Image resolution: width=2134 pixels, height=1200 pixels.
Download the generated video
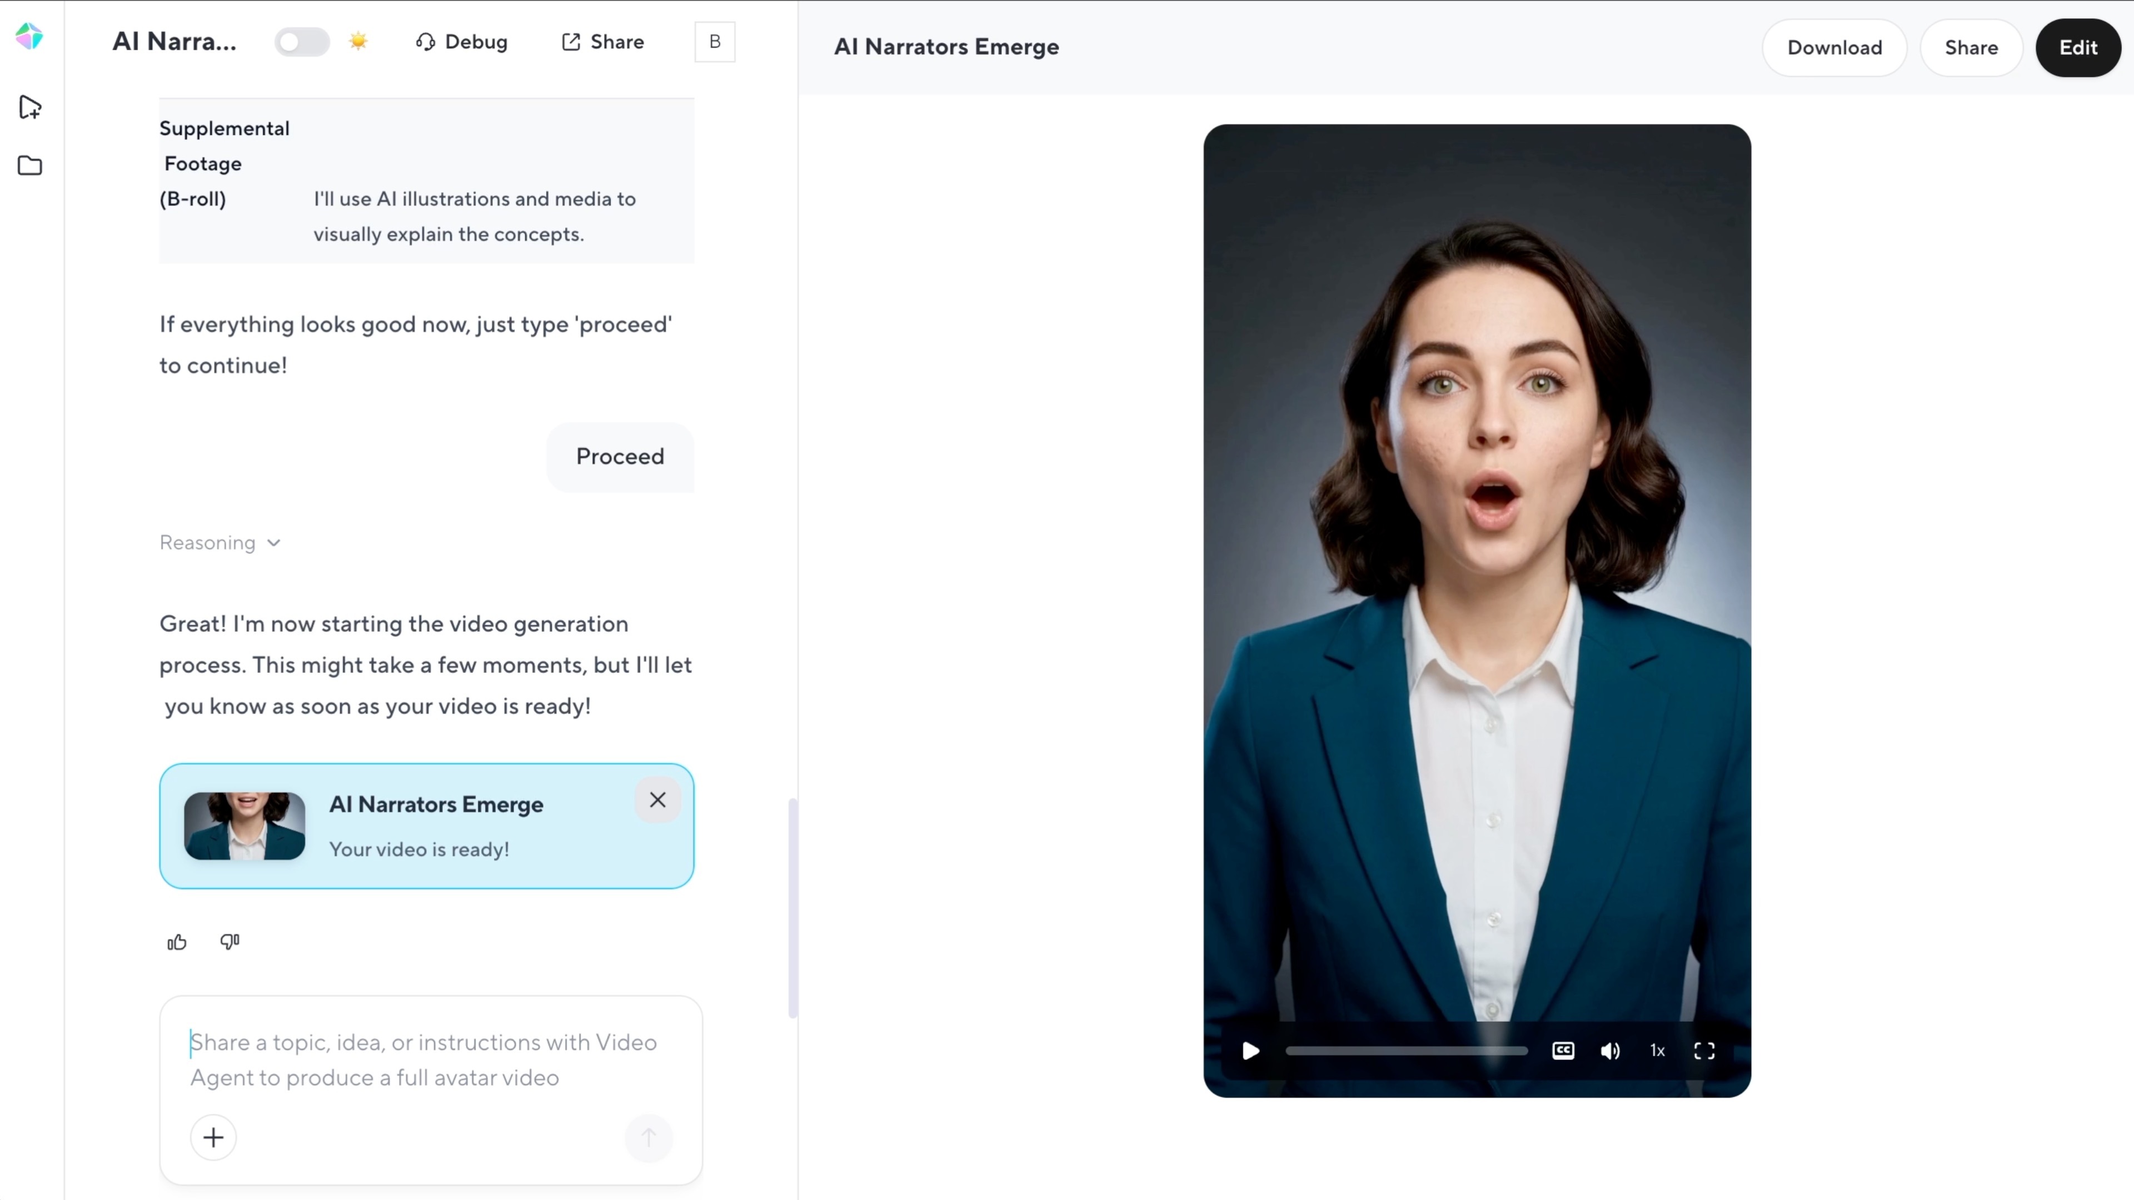1834,47
